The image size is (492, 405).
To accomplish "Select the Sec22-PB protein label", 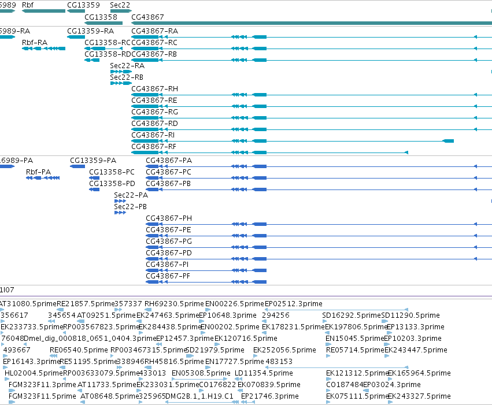I will pos(130,207).
